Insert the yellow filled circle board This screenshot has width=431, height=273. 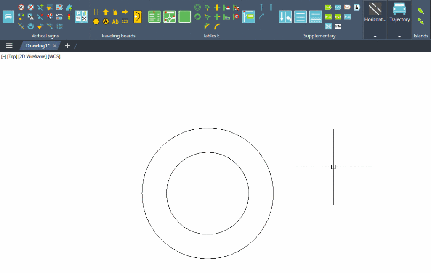click(x=96, y=21)
